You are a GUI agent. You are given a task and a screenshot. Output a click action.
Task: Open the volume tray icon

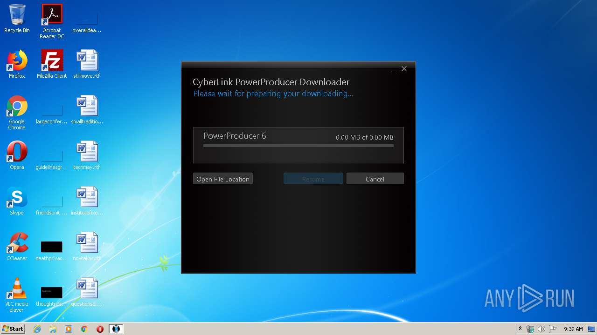pos(541,329)
